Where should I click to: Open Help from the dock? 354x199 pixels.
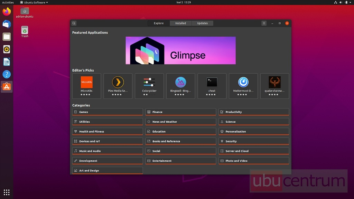tap(7, 74)
